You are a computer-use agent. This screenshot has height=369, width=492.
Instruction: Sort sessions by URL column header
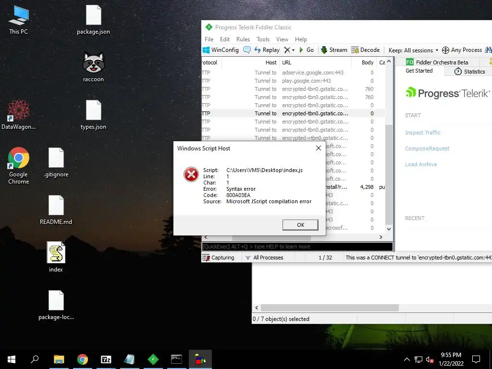pyautogui.click(x=315, y=62)
